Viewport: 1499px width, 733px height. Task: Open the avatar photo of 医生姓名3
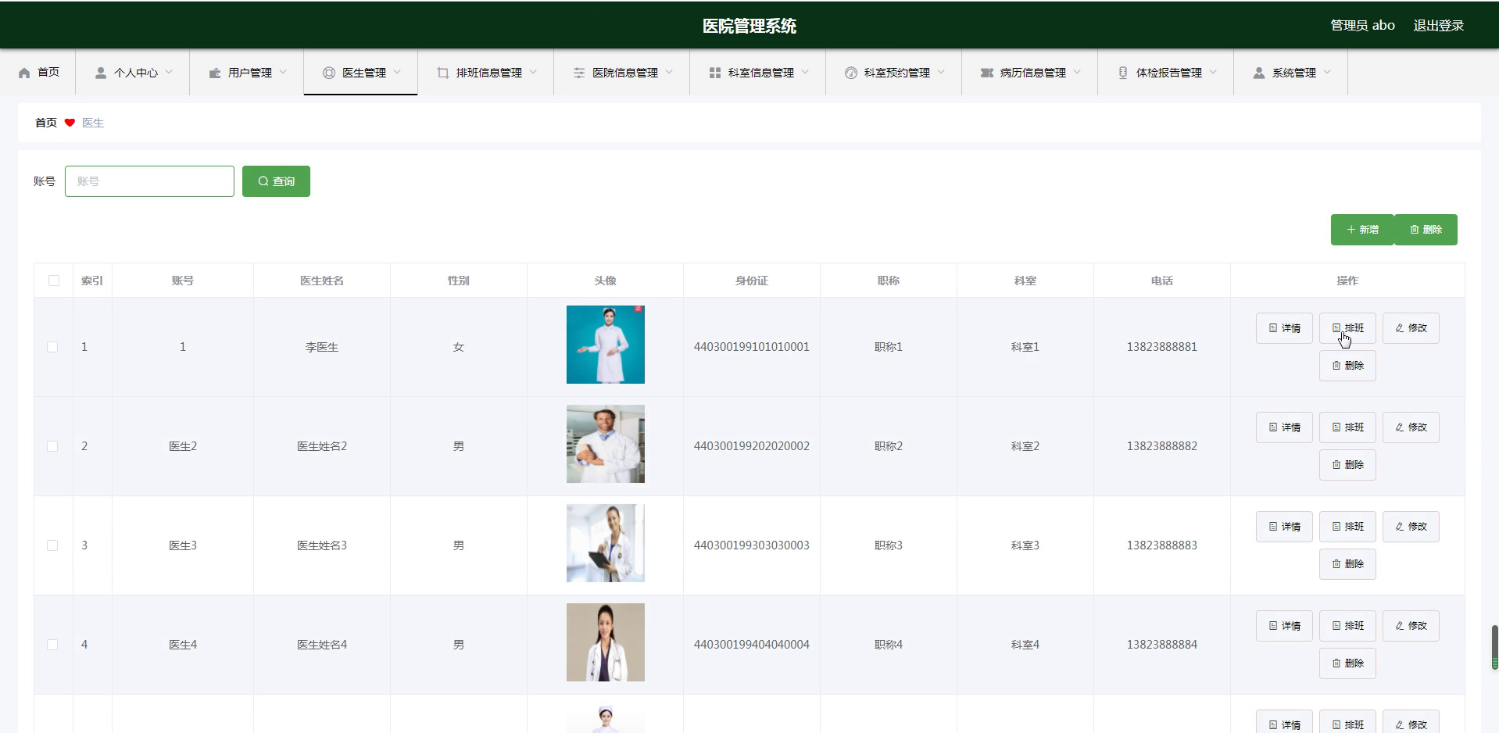606,543
